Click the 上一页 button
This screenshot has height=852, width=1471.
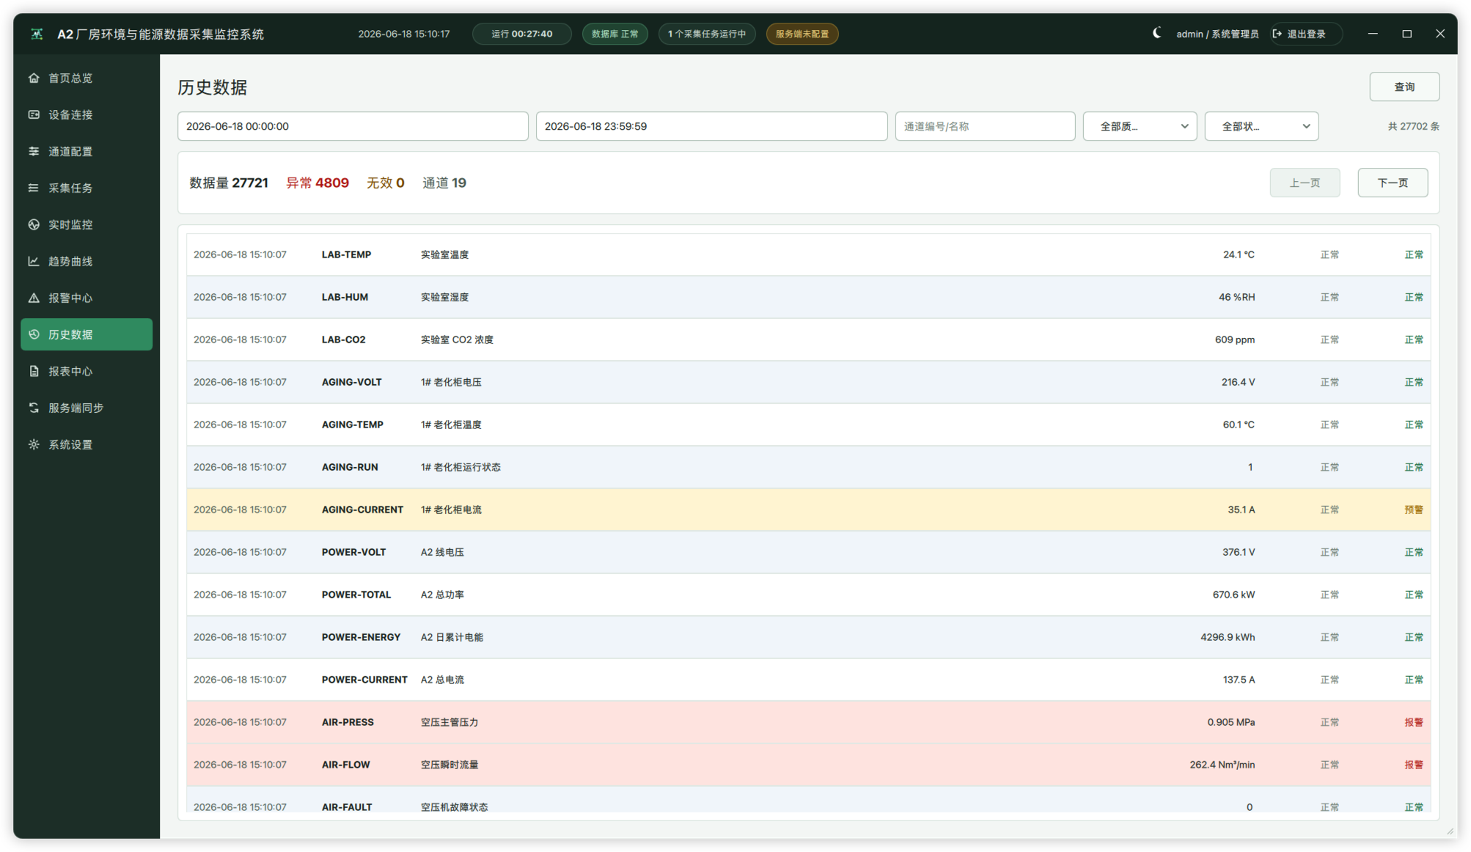[1305, 183]
